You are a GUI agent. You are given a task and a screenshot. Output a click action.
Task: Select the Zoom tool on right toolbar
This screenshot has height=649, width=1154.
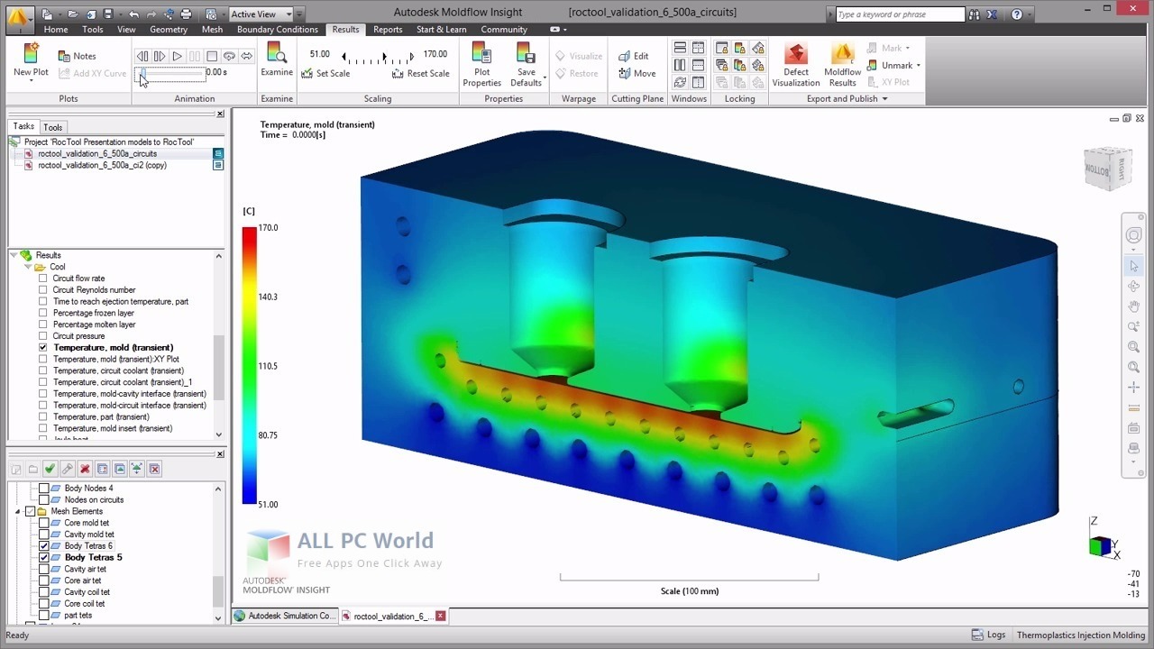(1133, 327)
